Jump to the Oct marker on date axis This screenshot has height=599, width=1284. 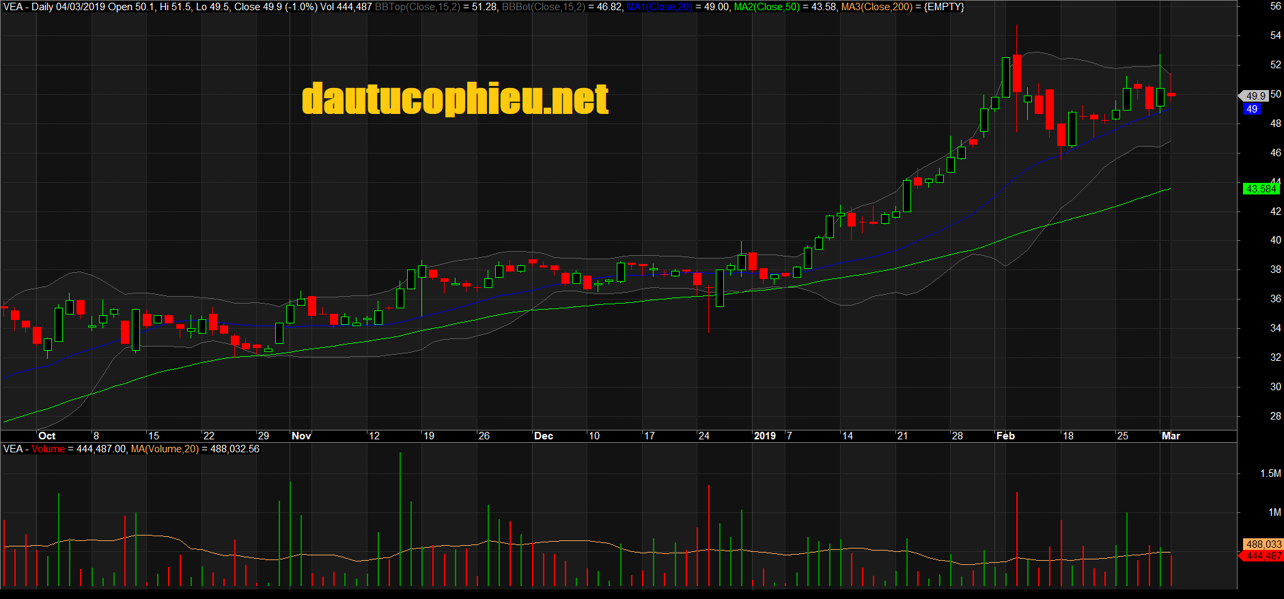point(47,436)
